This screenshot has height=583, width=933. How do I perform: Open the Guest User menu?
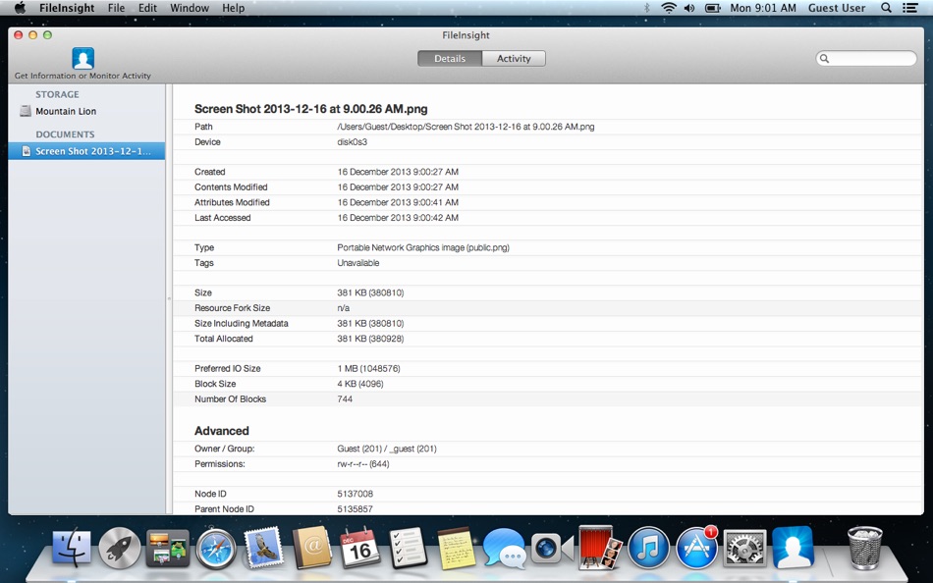coord(836,8)
